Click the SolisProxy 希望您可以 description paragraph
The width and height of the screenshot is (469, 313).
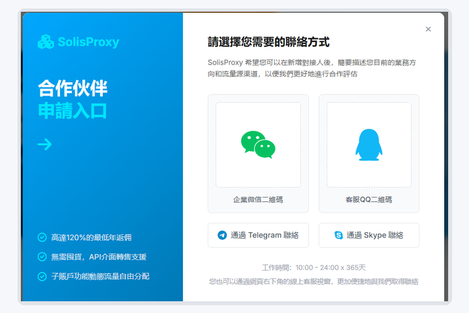[x=312, y=68]
